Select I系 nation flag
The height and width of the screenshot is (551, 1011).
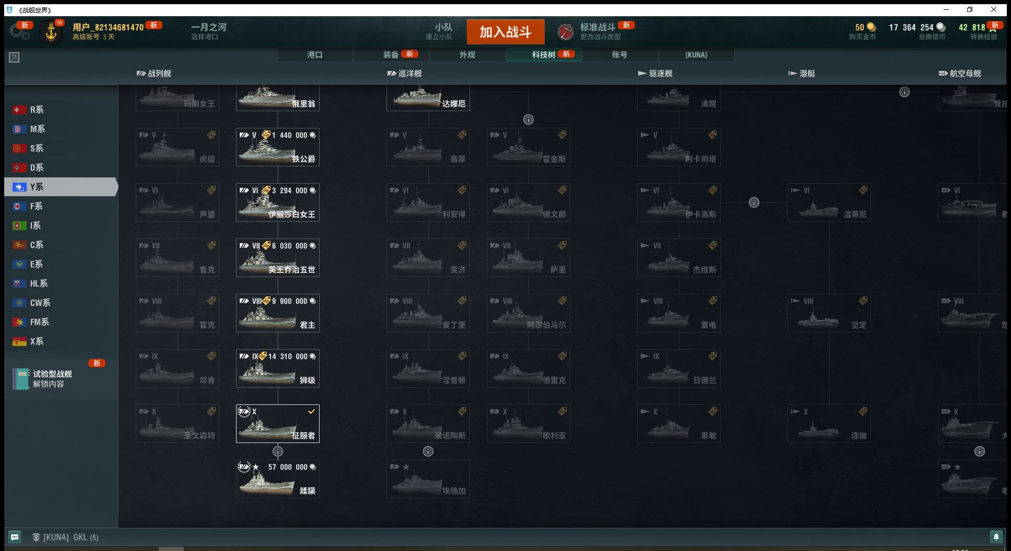19,225
